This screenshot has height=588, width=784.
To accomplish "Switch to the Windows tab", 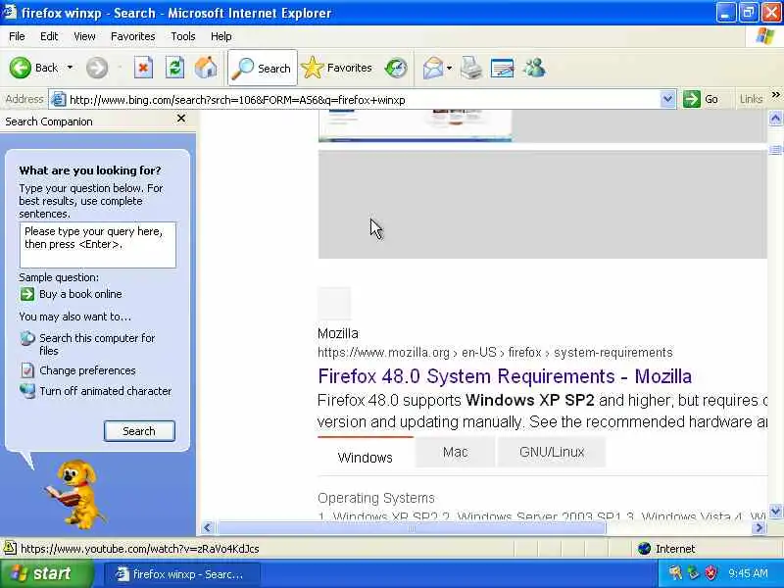I will [x=365, y=457].
